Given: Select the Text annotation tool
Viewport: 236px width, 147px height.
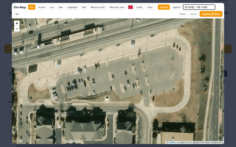Looking at the screenshot, I should (x=84, y=7).
